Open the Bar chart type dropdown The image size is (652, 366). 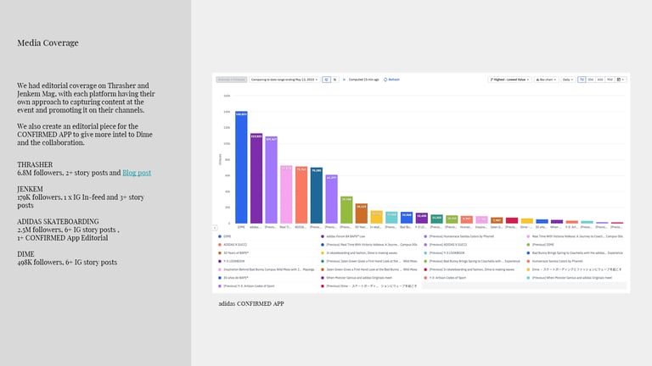[546, 80]
